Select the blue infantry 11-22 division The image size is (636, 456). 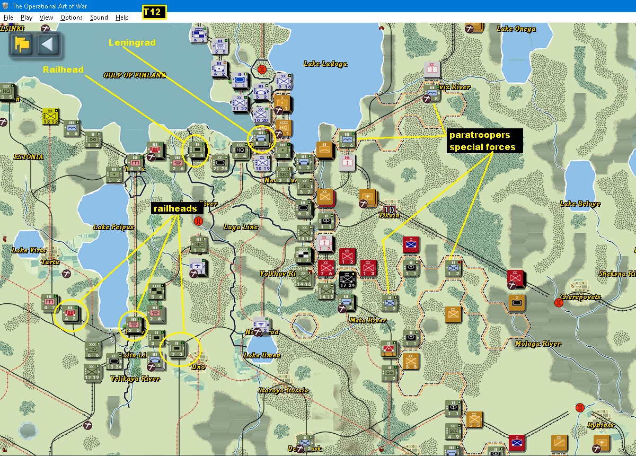coord(240,103)
